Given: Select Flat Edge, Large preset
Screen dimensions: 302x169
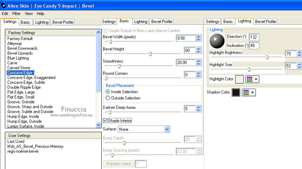Looking at the screenshot, I should coord(21,92).
